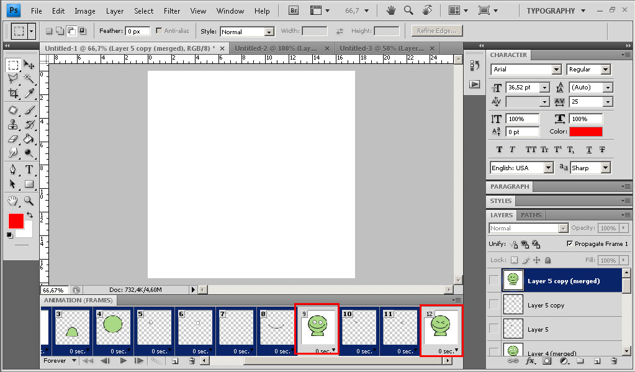This screenshot has height=372, width=635.
Task: Open the English: USA language dropdown
Action: [548, 168]
